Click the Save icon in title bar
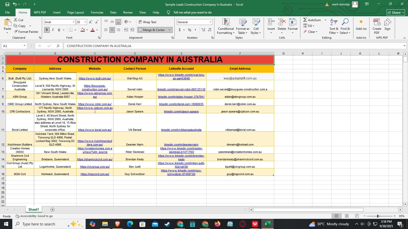Screen dimensions: 408x229 point(7,4)
